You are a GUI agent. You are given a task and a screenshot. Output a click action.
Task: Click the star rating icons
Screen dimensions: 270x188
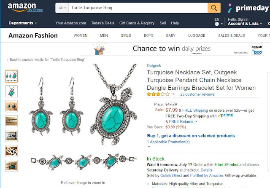click(x=158, y=94)
